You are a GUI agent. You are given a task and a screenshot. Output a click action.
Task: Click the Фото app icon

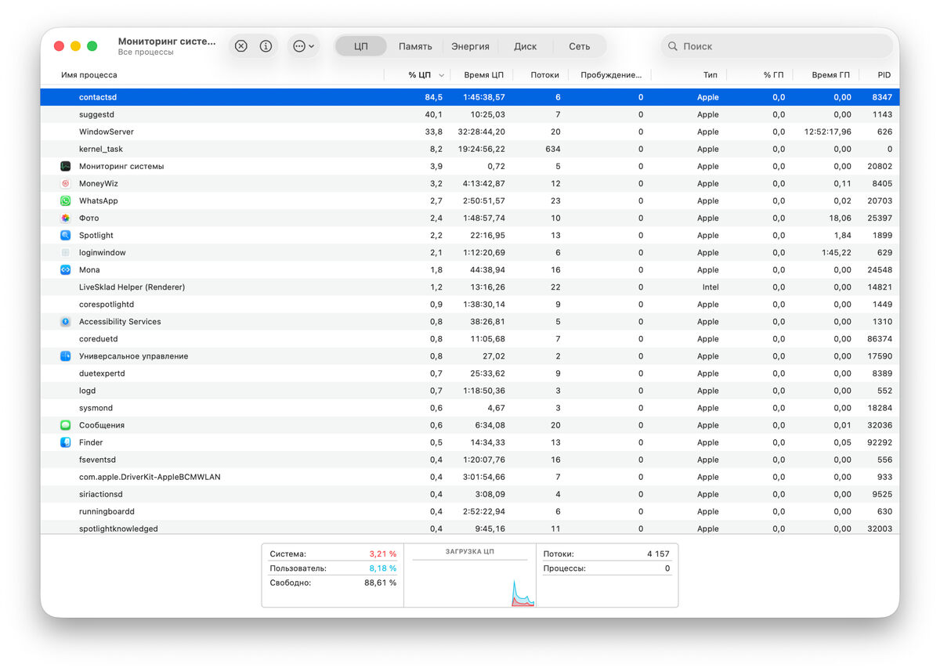point(66,218)
